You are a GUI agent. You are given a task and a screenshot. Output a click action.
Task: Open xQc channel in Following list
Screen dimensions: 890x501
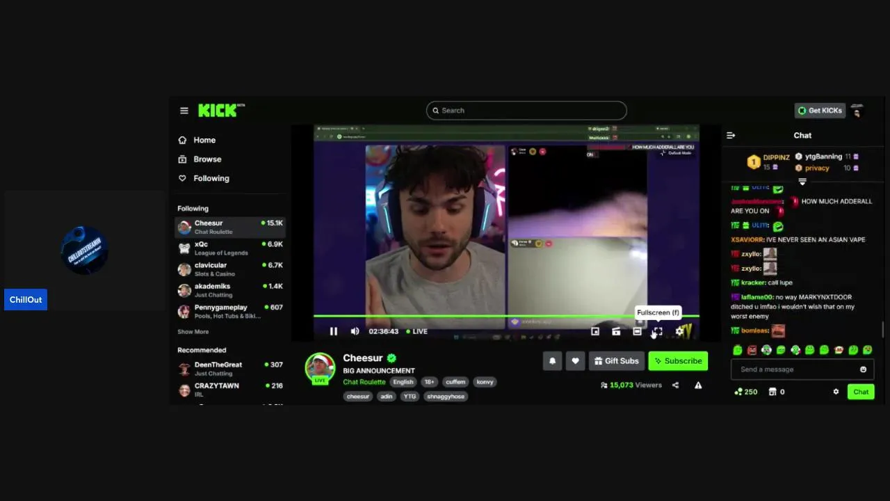pos(230,248)
